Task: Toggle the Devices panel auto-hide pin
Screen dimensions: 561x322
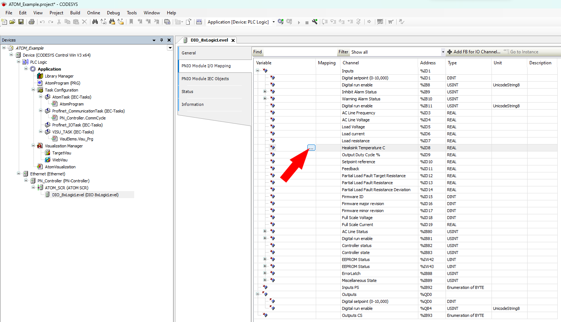Action: point(161,40)
